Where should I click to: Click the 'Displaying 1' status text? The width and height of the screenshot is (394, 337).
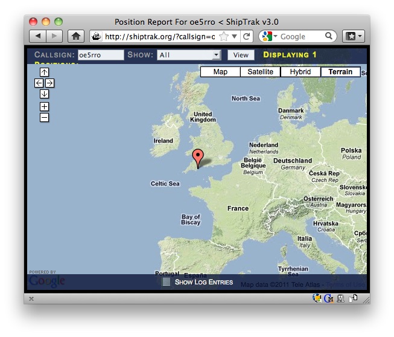pos(290,55)
